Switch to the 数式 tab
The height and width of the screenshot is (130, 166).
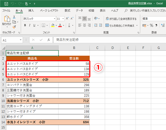67,11
